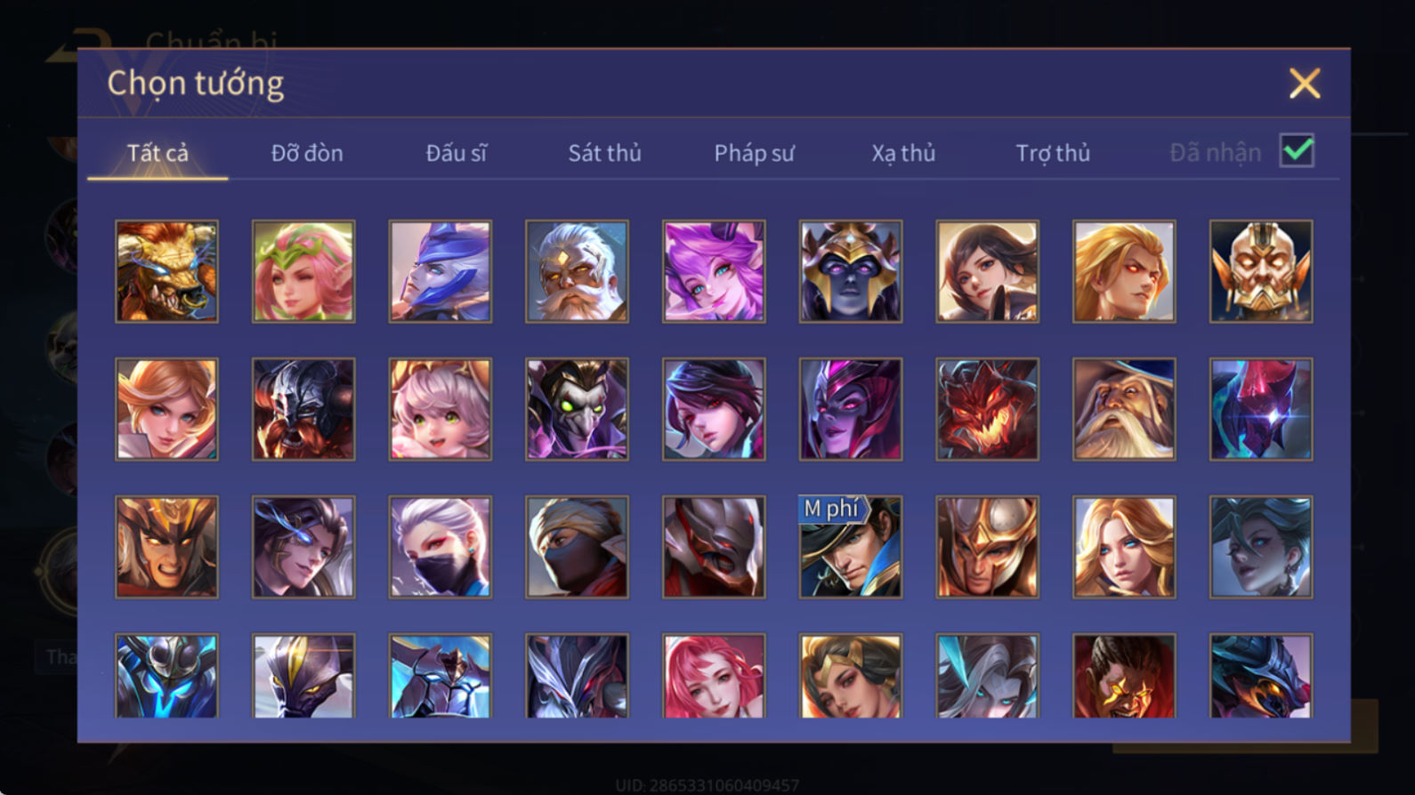Pick the wizard with grey hat and beard
This screenshot has height=795, width=1415.
coord(1124,409)
